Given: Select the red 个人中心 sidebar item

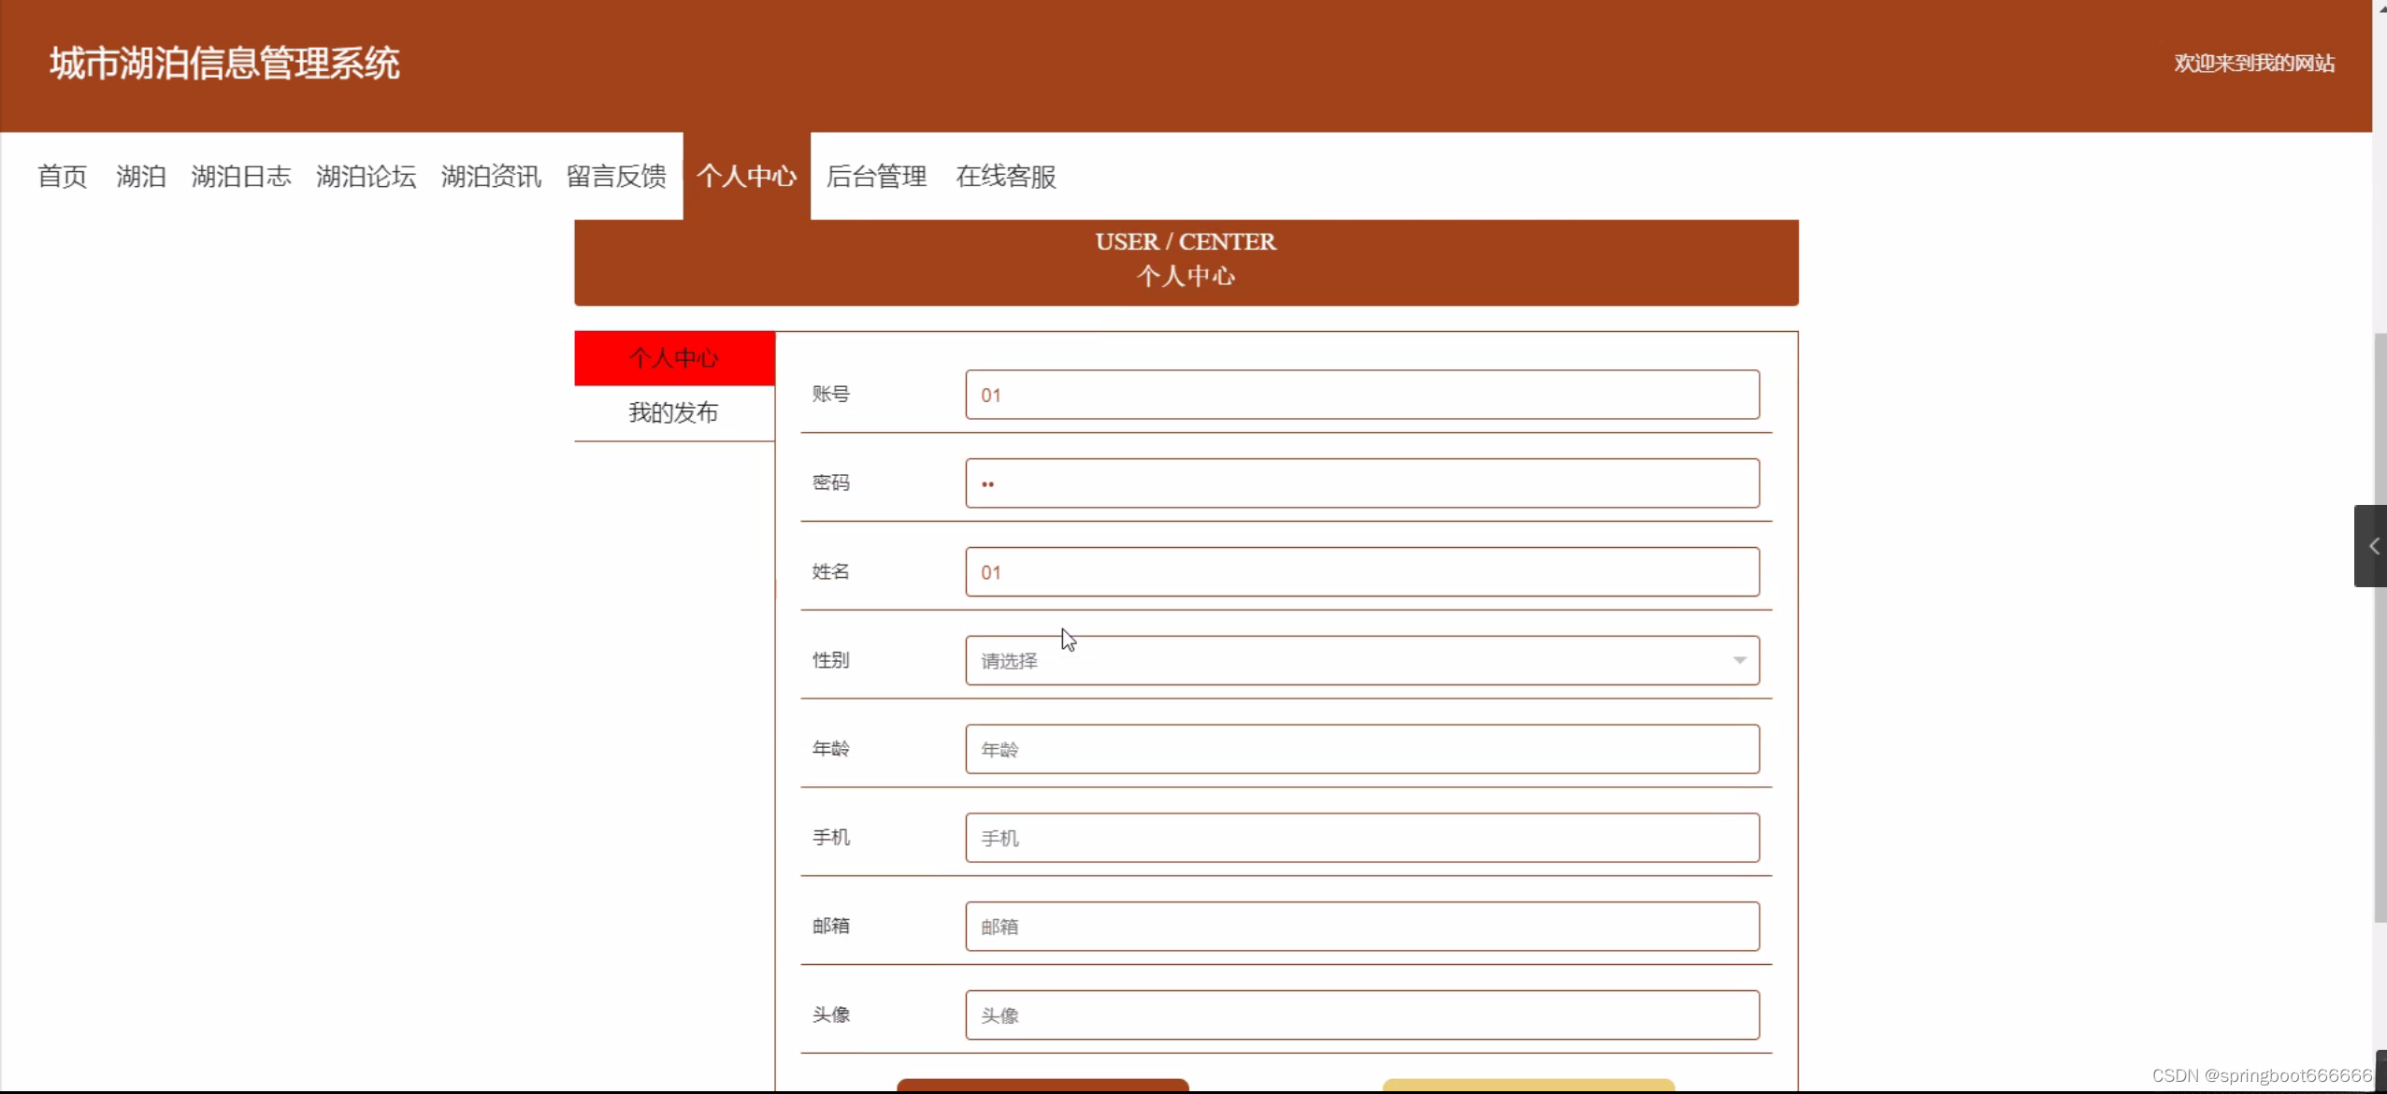Looking at the screenshot, I should [674, 358].
